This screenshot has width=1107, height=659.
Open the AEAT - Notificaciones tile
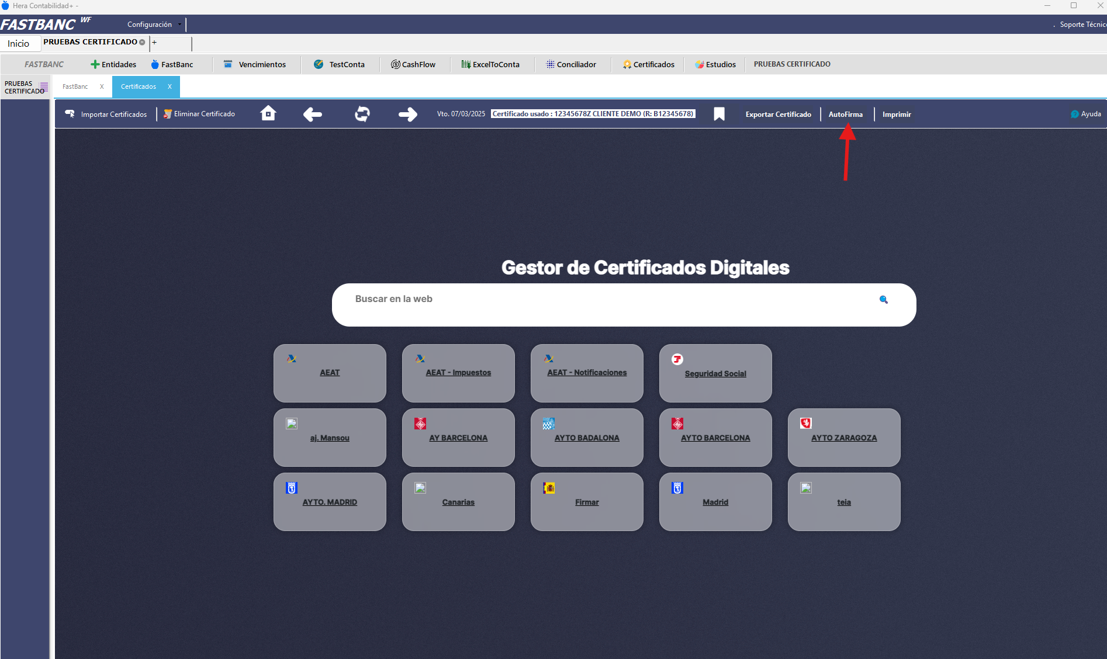click(587, 373)
